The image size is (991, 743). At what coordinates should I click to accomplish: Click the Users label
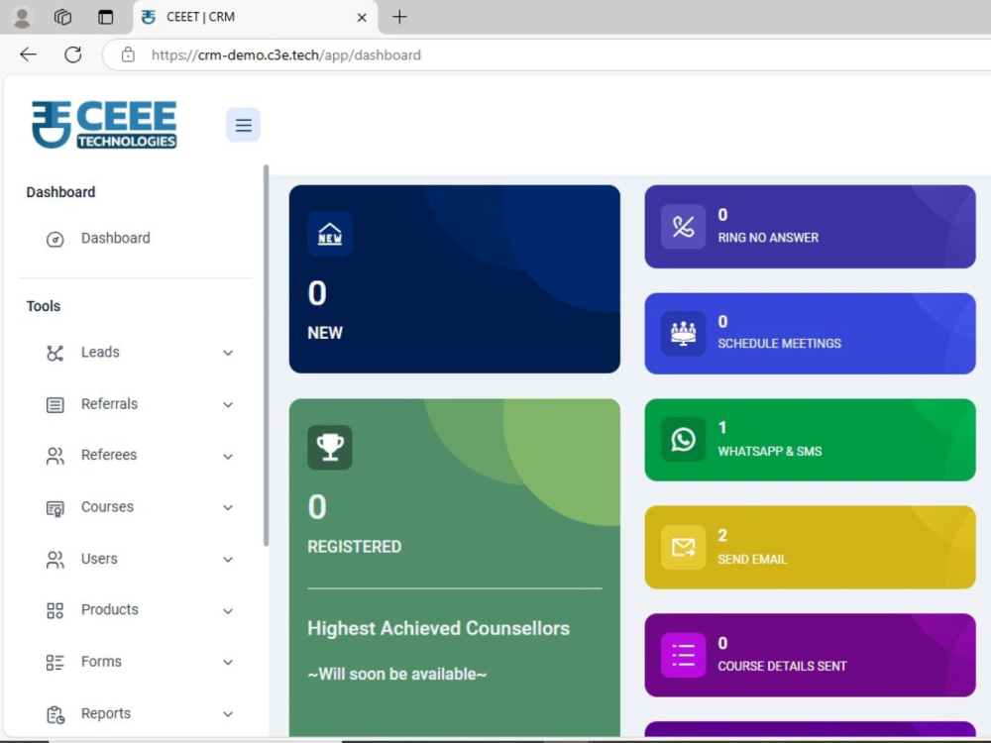point(99,559)
